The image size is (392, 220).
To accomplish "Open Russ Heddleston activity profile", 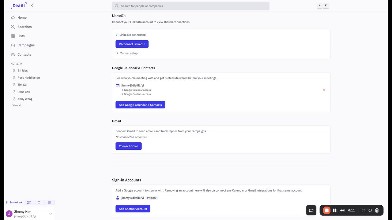I will 28,78.
